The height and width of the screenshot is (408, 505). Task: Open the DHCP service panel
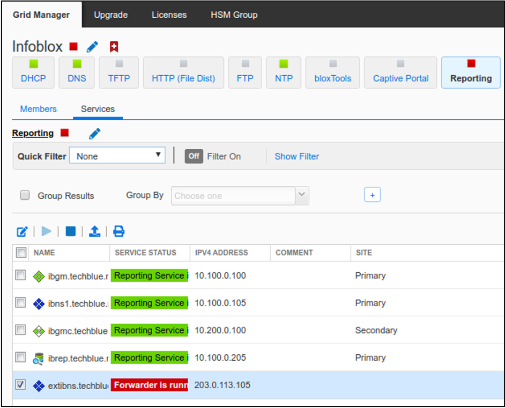[x=33, y=72]
